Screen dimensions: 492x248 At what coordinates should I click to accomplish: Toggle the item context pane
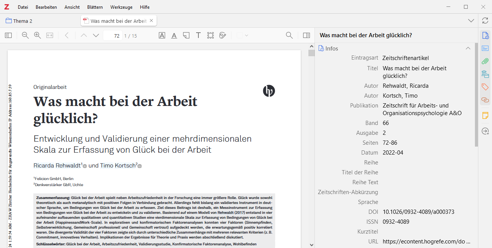307,35
